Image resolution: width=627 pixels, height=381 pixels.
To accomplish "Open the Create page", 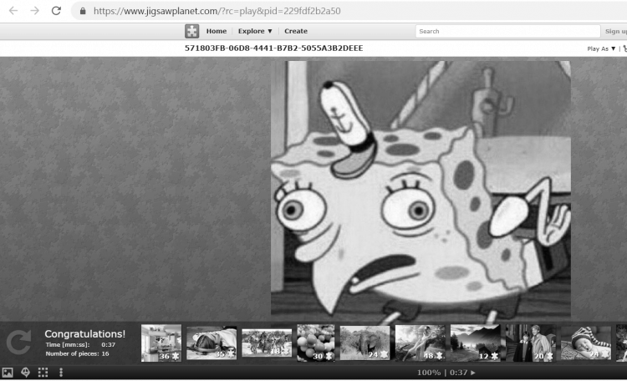I will [296, 31].
